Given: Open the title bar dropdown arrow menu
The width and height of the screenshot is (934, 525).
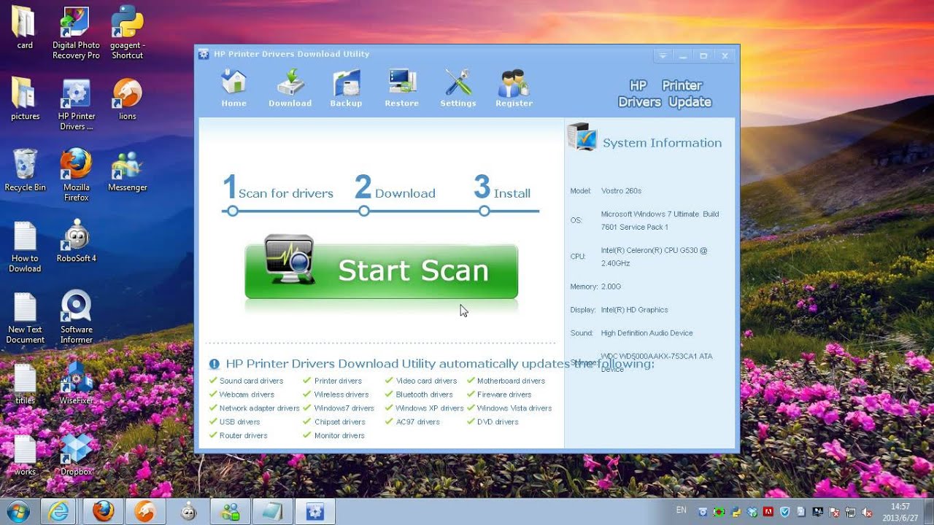Looking at the screenshot, I should [663, 55].
